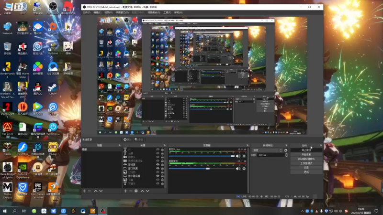Screen dimensions: 383x215
Task: Move source up in Sources panel
Action: [x=142, y=191]
